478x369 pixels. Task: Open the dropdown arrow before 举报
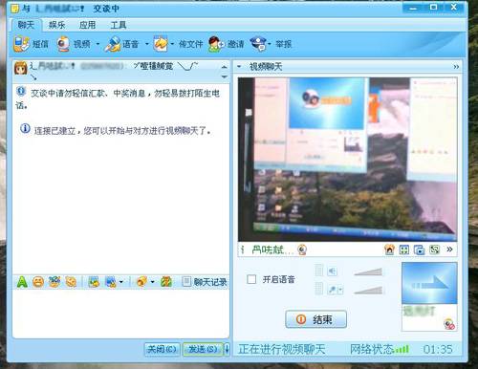[270, 44]
